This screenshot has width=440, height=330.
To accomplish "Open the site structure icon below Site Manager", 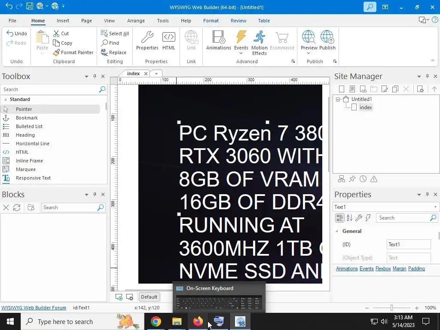I will point(342,179).
